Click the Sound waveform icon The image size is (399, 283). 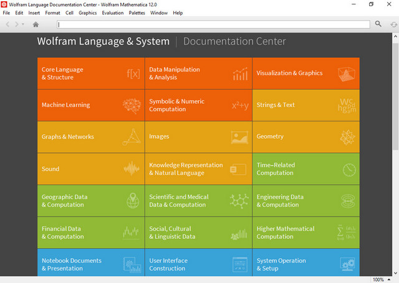tap(132, 169)
